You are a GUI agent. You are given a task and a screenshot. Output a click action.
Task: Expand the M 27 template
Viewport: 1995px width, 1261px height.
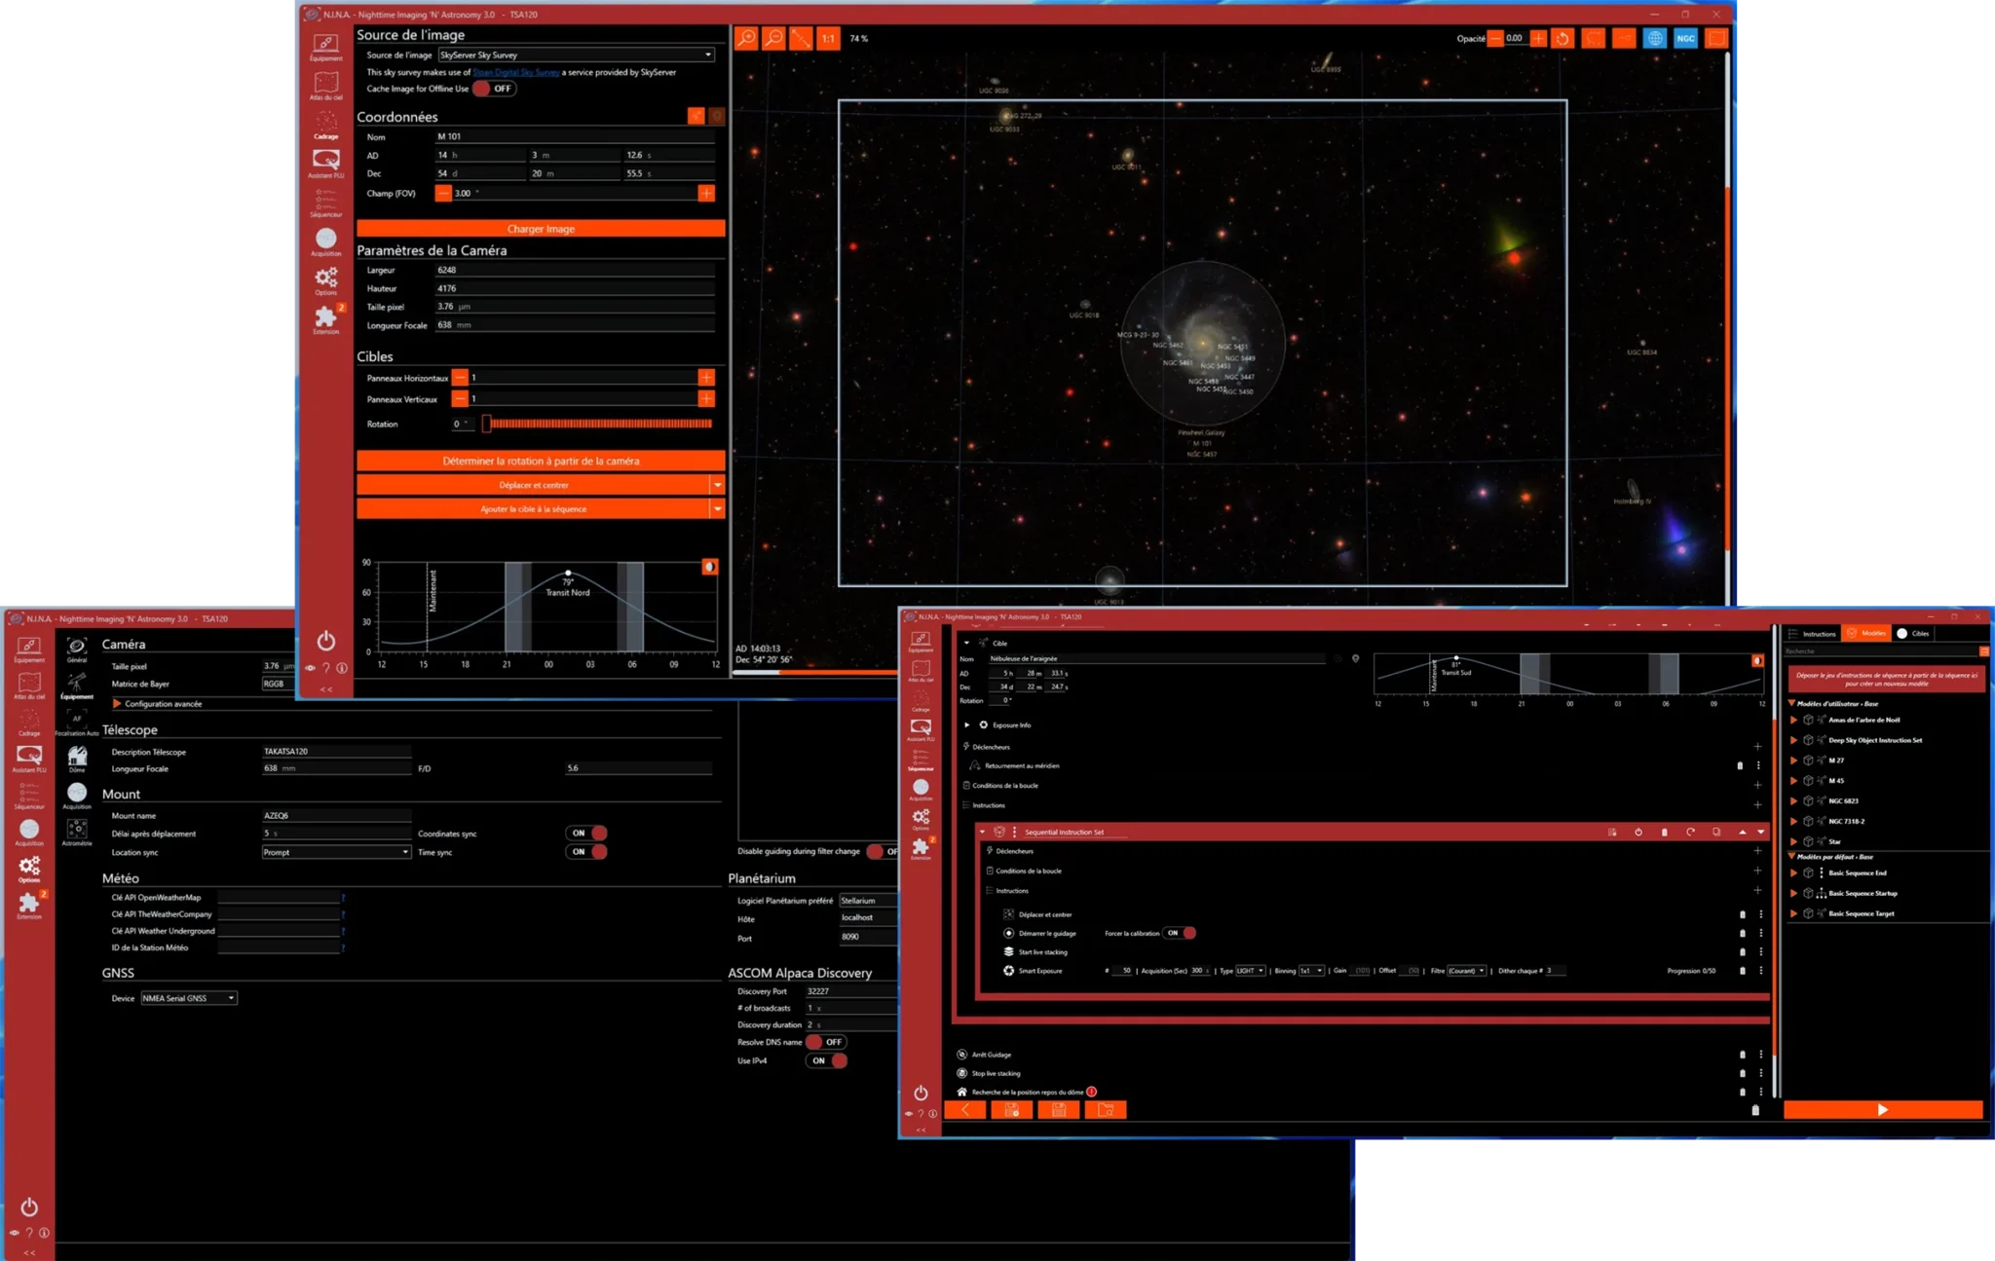click(x=1793, y=760)
